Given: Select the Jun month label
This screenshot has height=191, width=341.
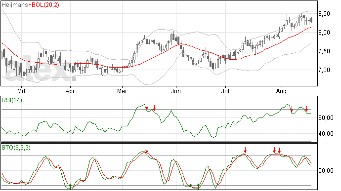Looking at the screenshot, I should point(176,91).
